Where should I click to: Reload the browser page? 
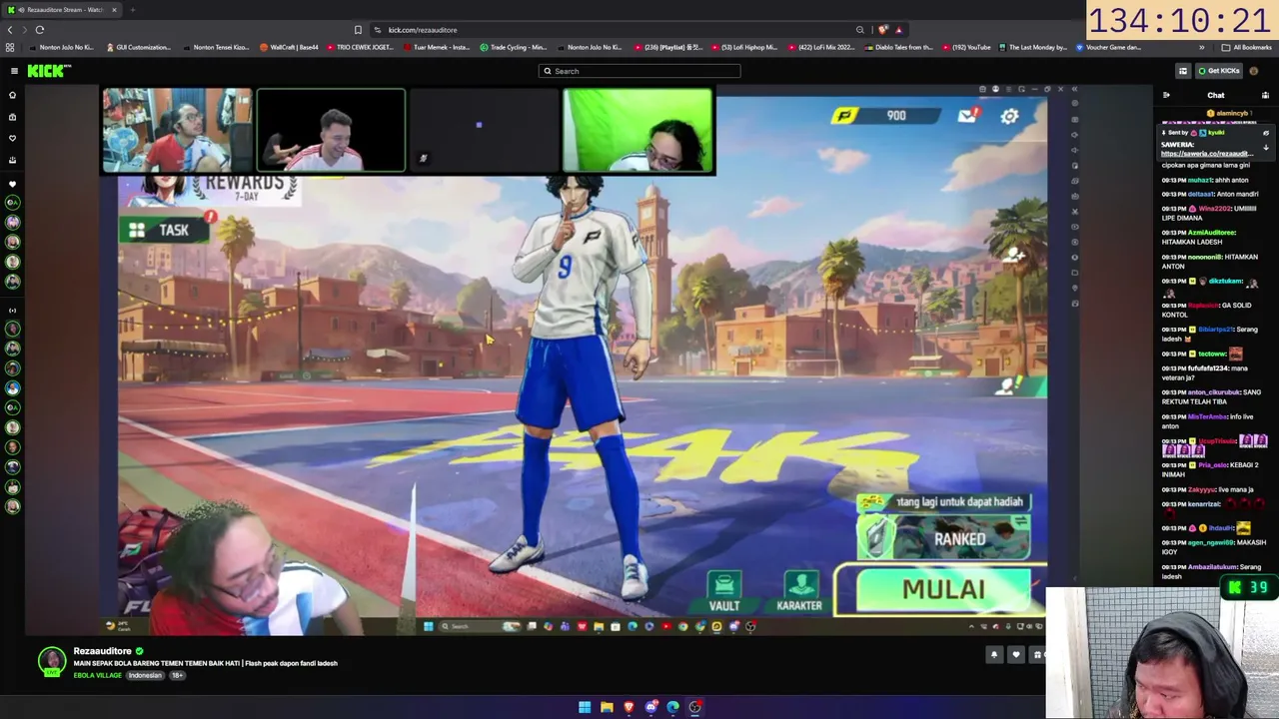pos(40,30)
